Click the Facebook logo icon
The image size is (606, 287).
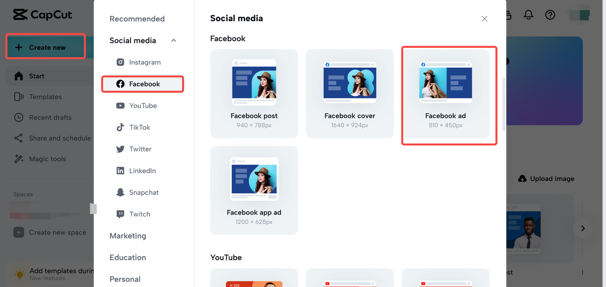point(120,84)
